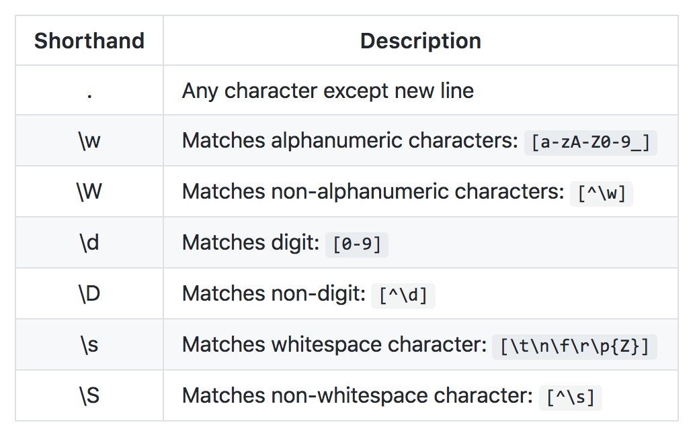
Task: Click the Description column header
Action: point(420,41)
